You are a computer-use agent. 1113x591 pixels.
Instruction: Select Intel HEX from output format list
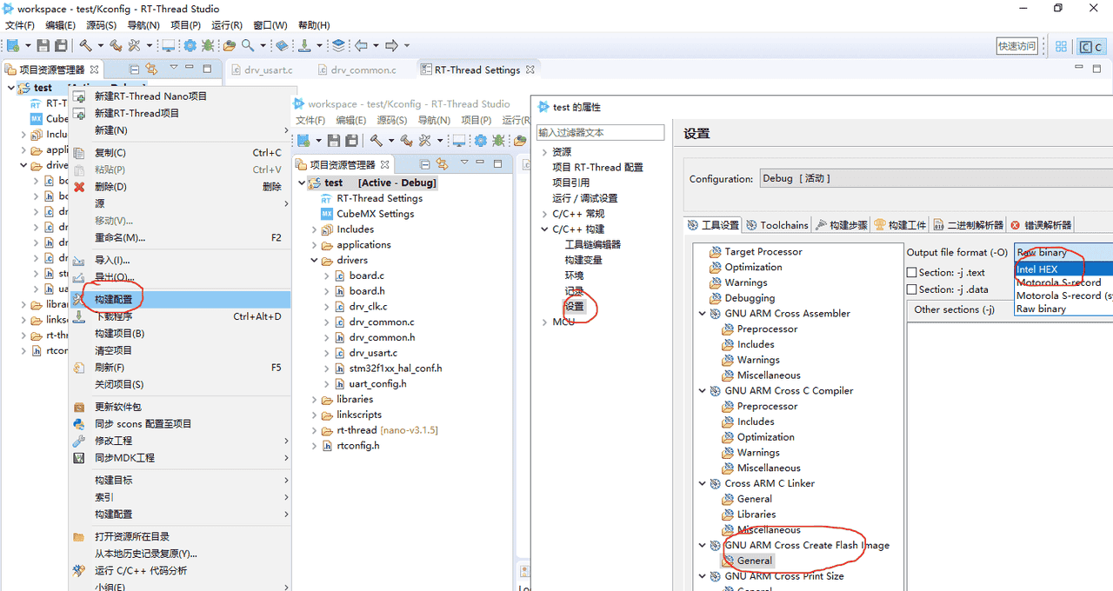point(1036,269)
